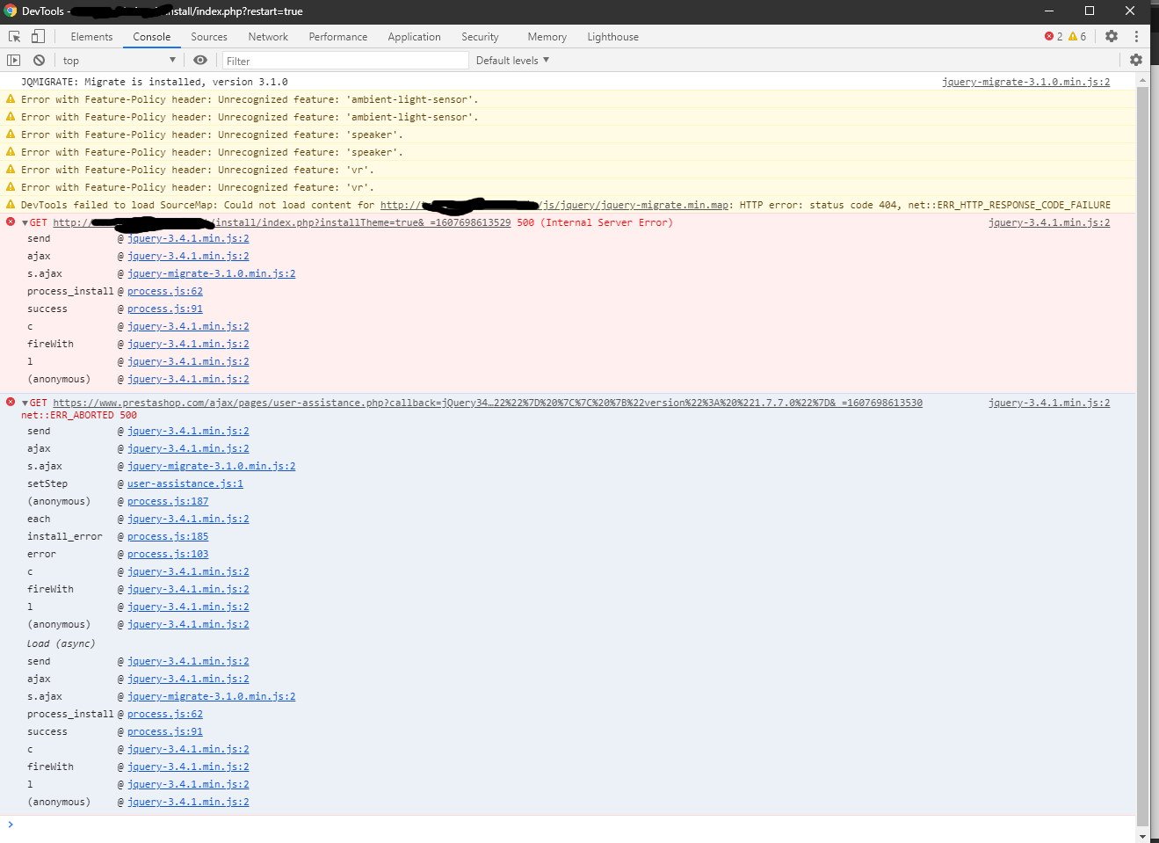Open the 'top' JavaScript context dropdown
Viewport: 1159px width, 843px height.
(119, 61)
